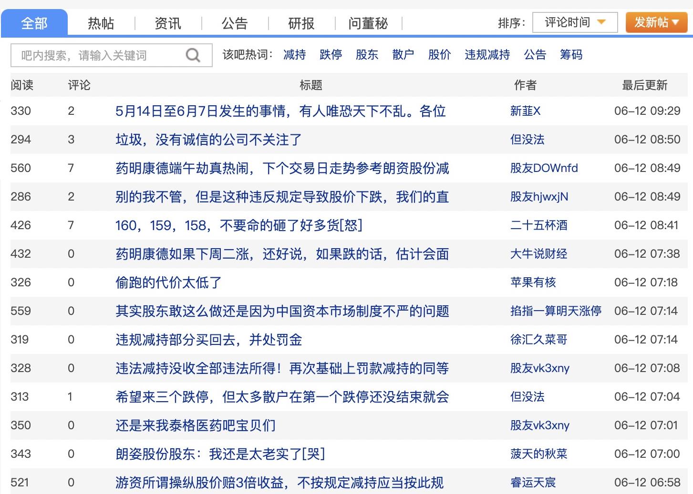Click timestamp 06-12 09:29

click(x=647, y=111)
